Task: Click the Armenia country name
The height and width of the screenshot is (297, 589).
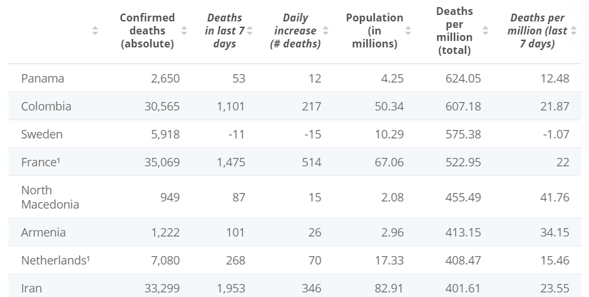Action: pos(44,232)
